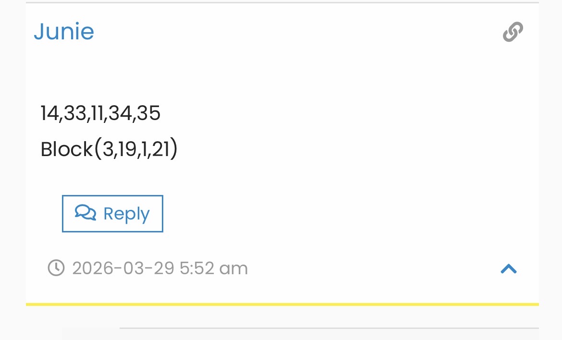Click the timestamp 2026-03-29 5:52 am

(x=160, y=268)
